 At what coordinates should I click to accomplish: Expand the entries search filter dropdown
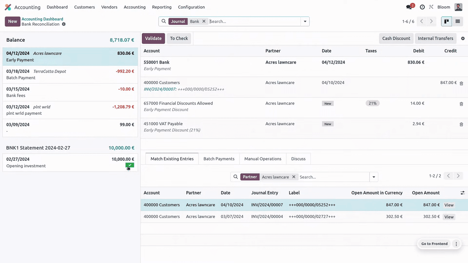coord(374,177)
